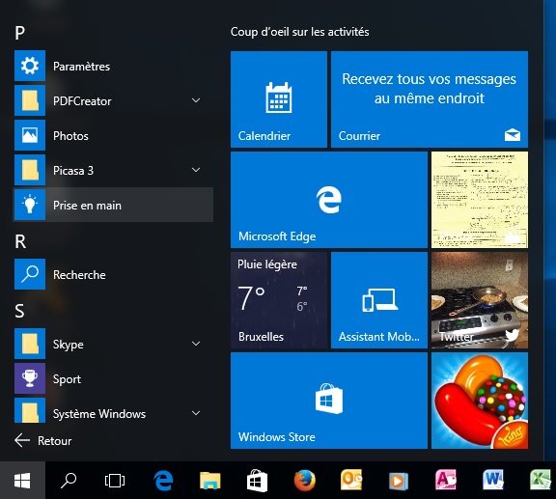Open the Twitter live tile
This screenshot has width=556, height=499.
[480, 300]
